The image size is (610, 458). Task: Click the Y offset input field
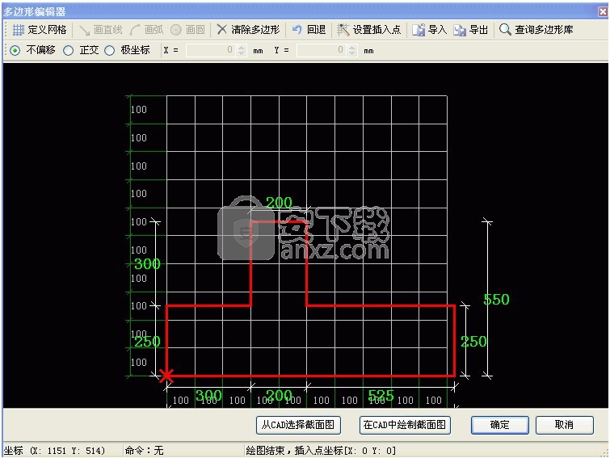(x=322, y=50)
